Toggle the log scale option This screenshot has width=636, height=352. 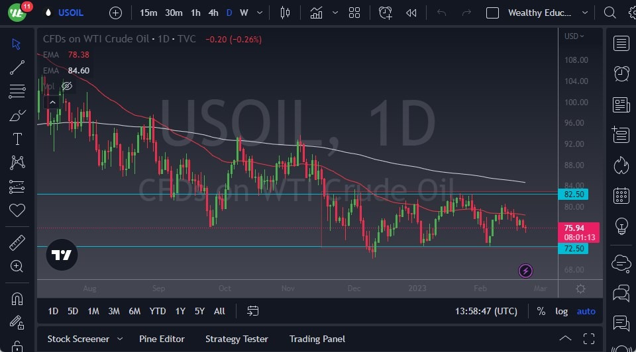point(561,311)
